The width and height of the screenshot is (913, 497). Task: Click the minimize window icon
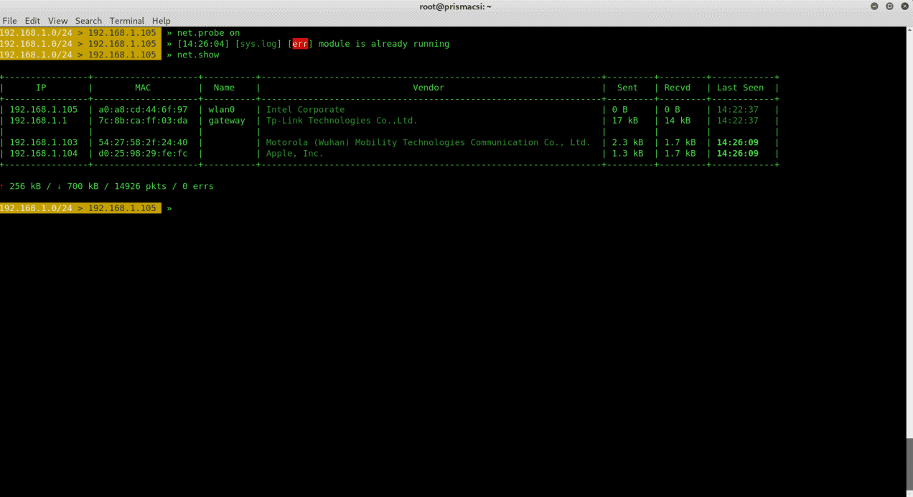pos(873,6)
